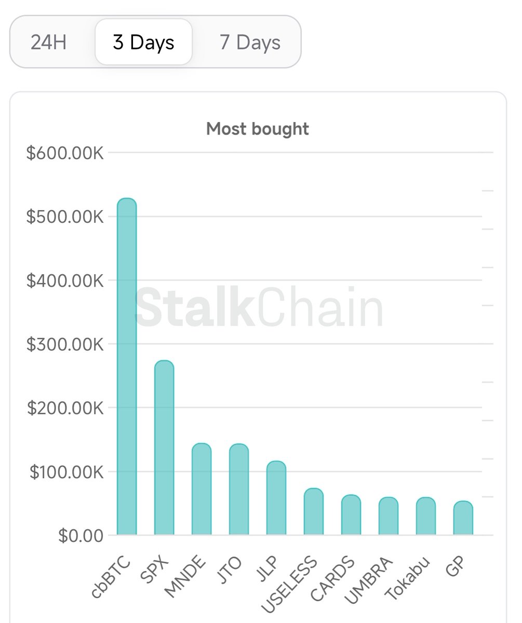Switch to the 24H time range tab

(x=48, y=42)
